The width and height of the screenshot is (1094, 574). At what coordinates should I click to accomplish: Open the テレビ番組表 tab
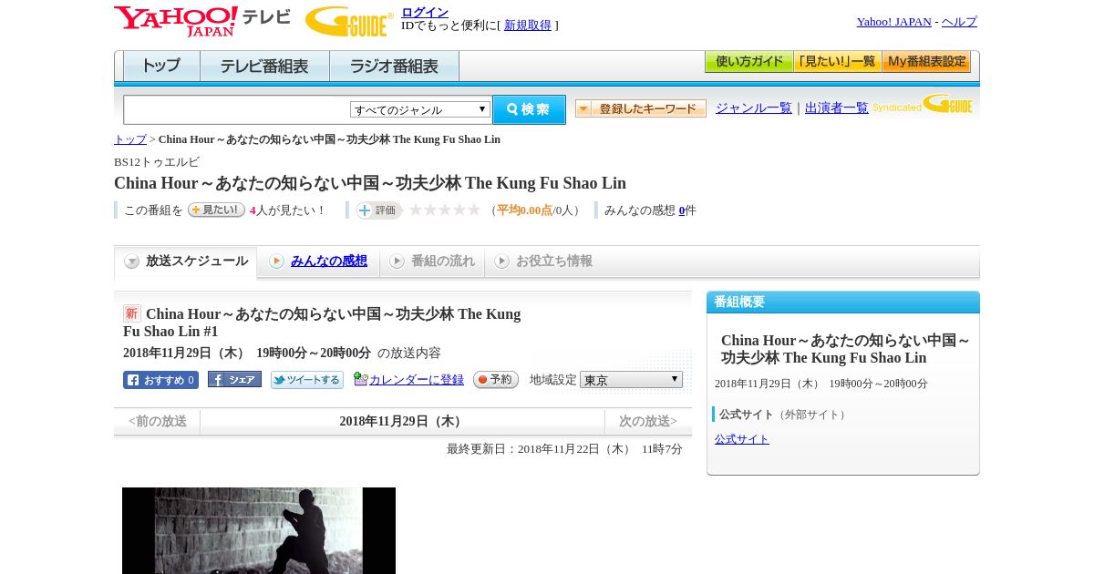coord(264,67)
